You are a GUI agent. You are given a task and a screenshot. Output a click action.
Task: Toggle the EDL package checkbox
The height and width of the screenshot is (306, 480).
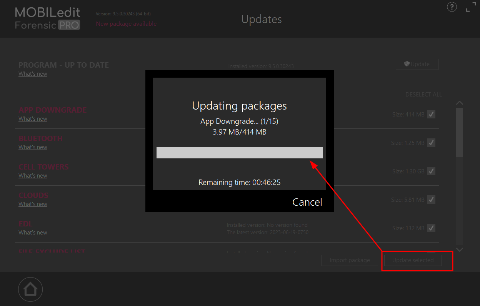click(x=431, y=228)
